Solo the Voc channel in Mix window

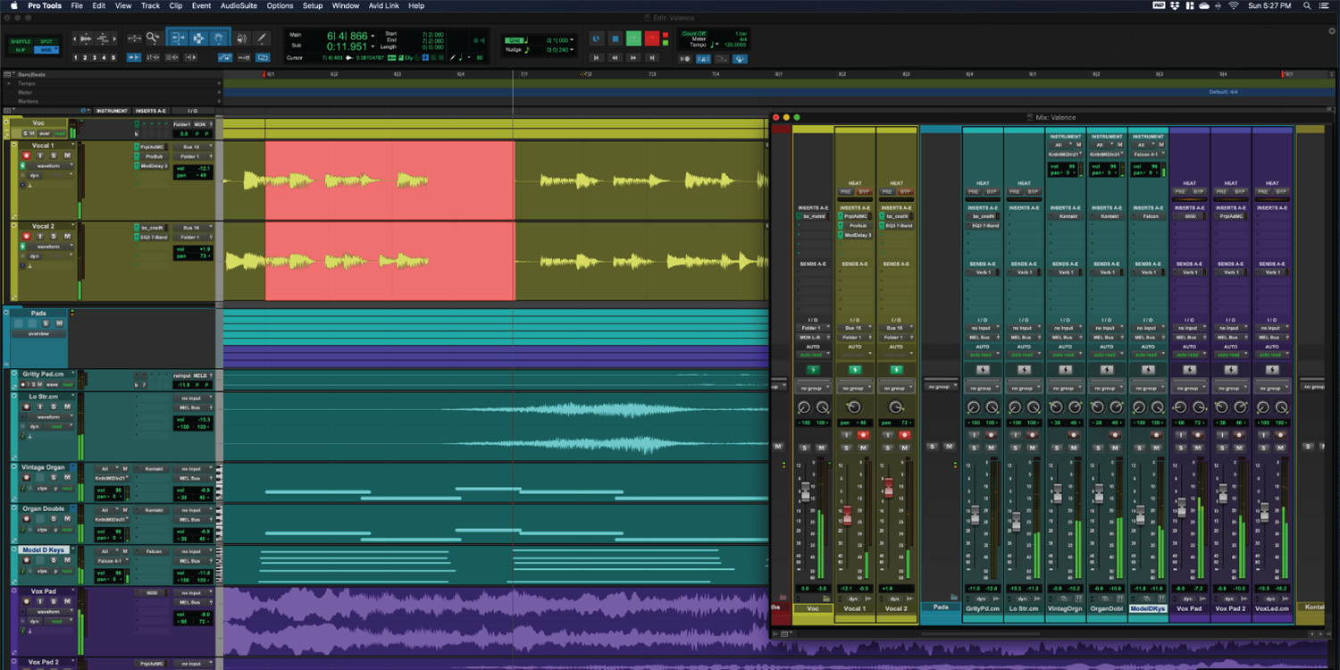pyautogui.click(x=805, y=447)
